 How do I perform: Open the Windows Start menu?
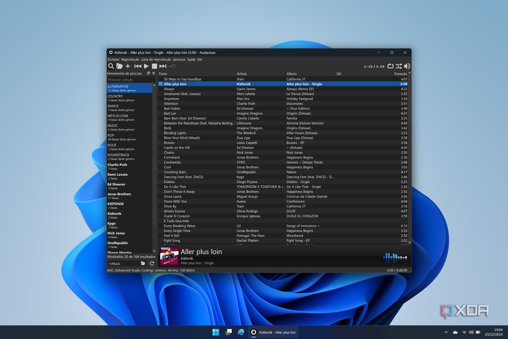click(x=216, y=332)
